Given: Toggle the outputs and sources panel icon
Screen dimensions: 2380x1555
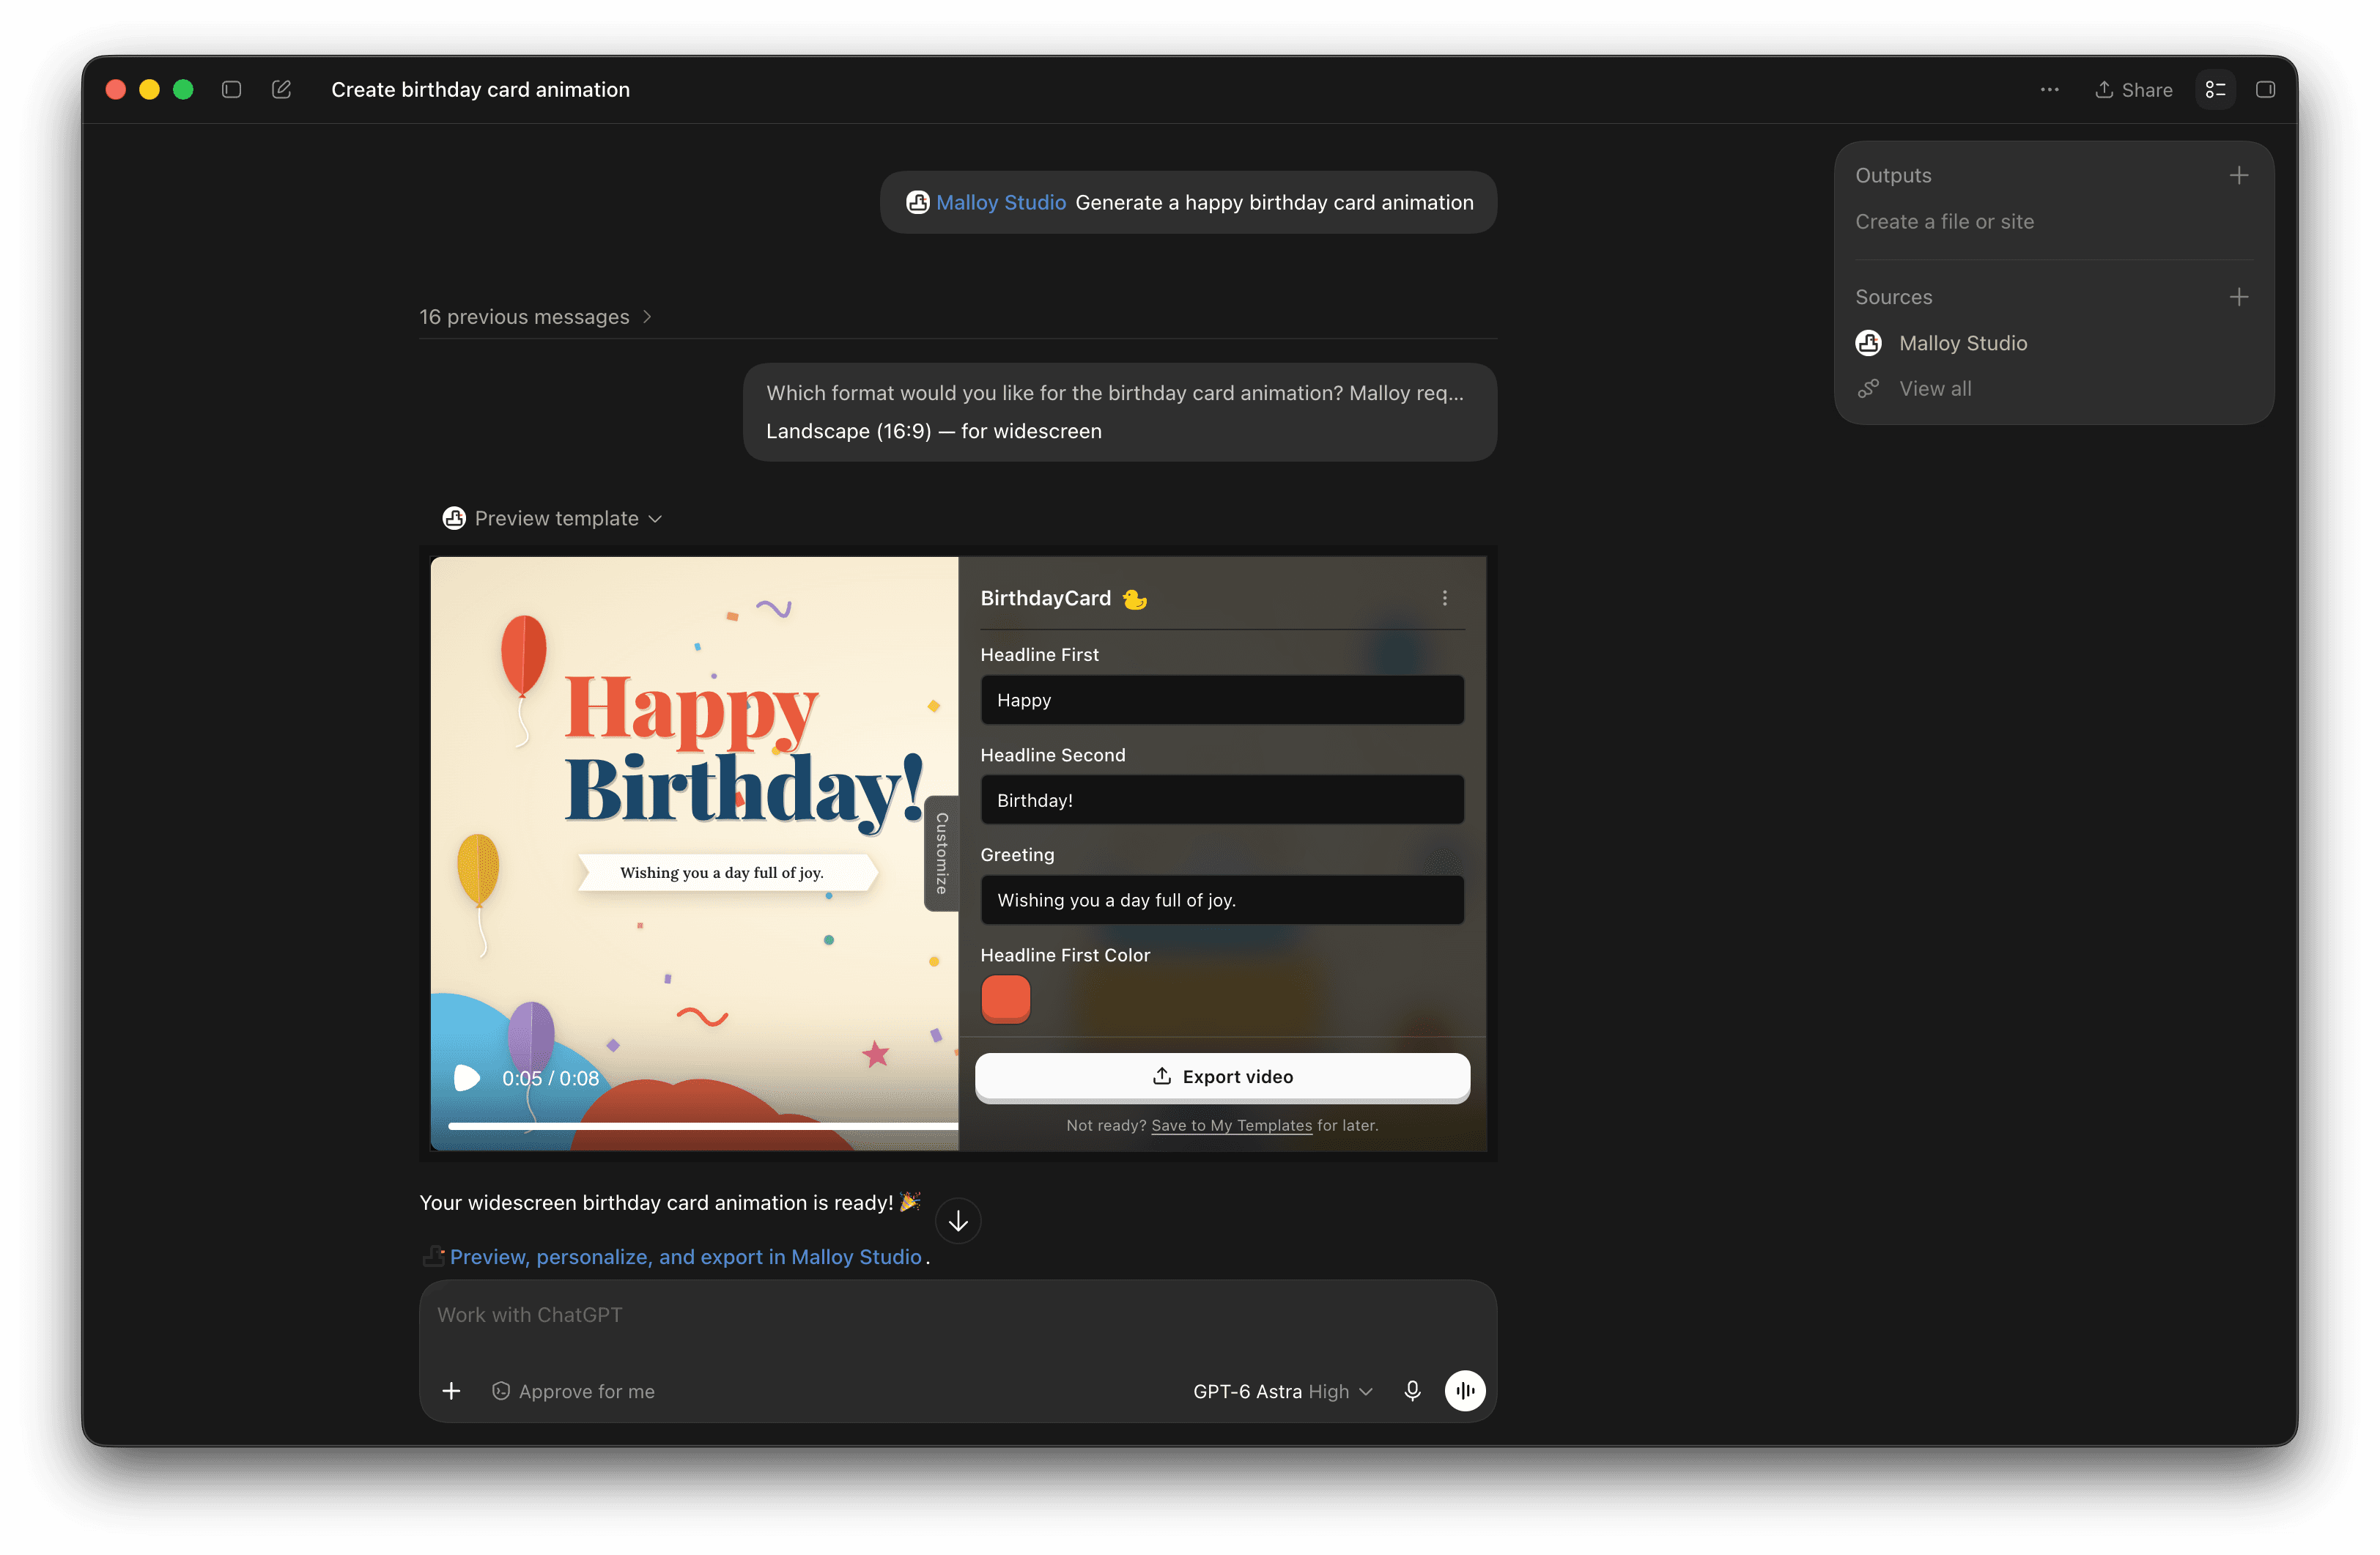Looking at the screenshot, I should pos(2215,90).
